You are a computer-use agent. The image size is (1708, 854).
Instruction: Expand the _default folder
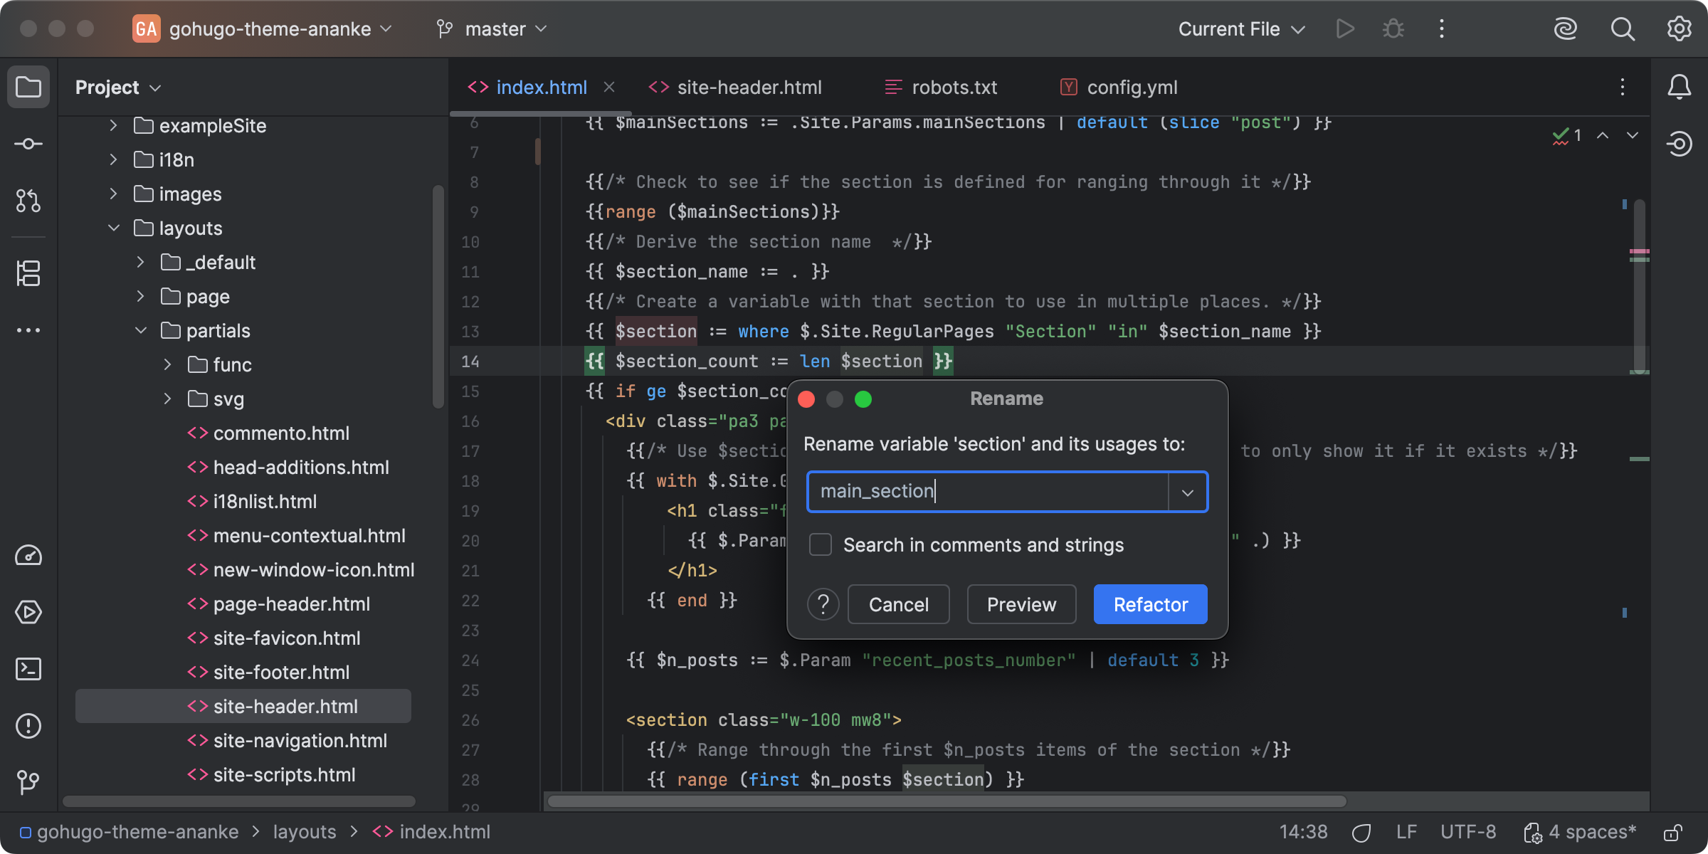[140, 263]
